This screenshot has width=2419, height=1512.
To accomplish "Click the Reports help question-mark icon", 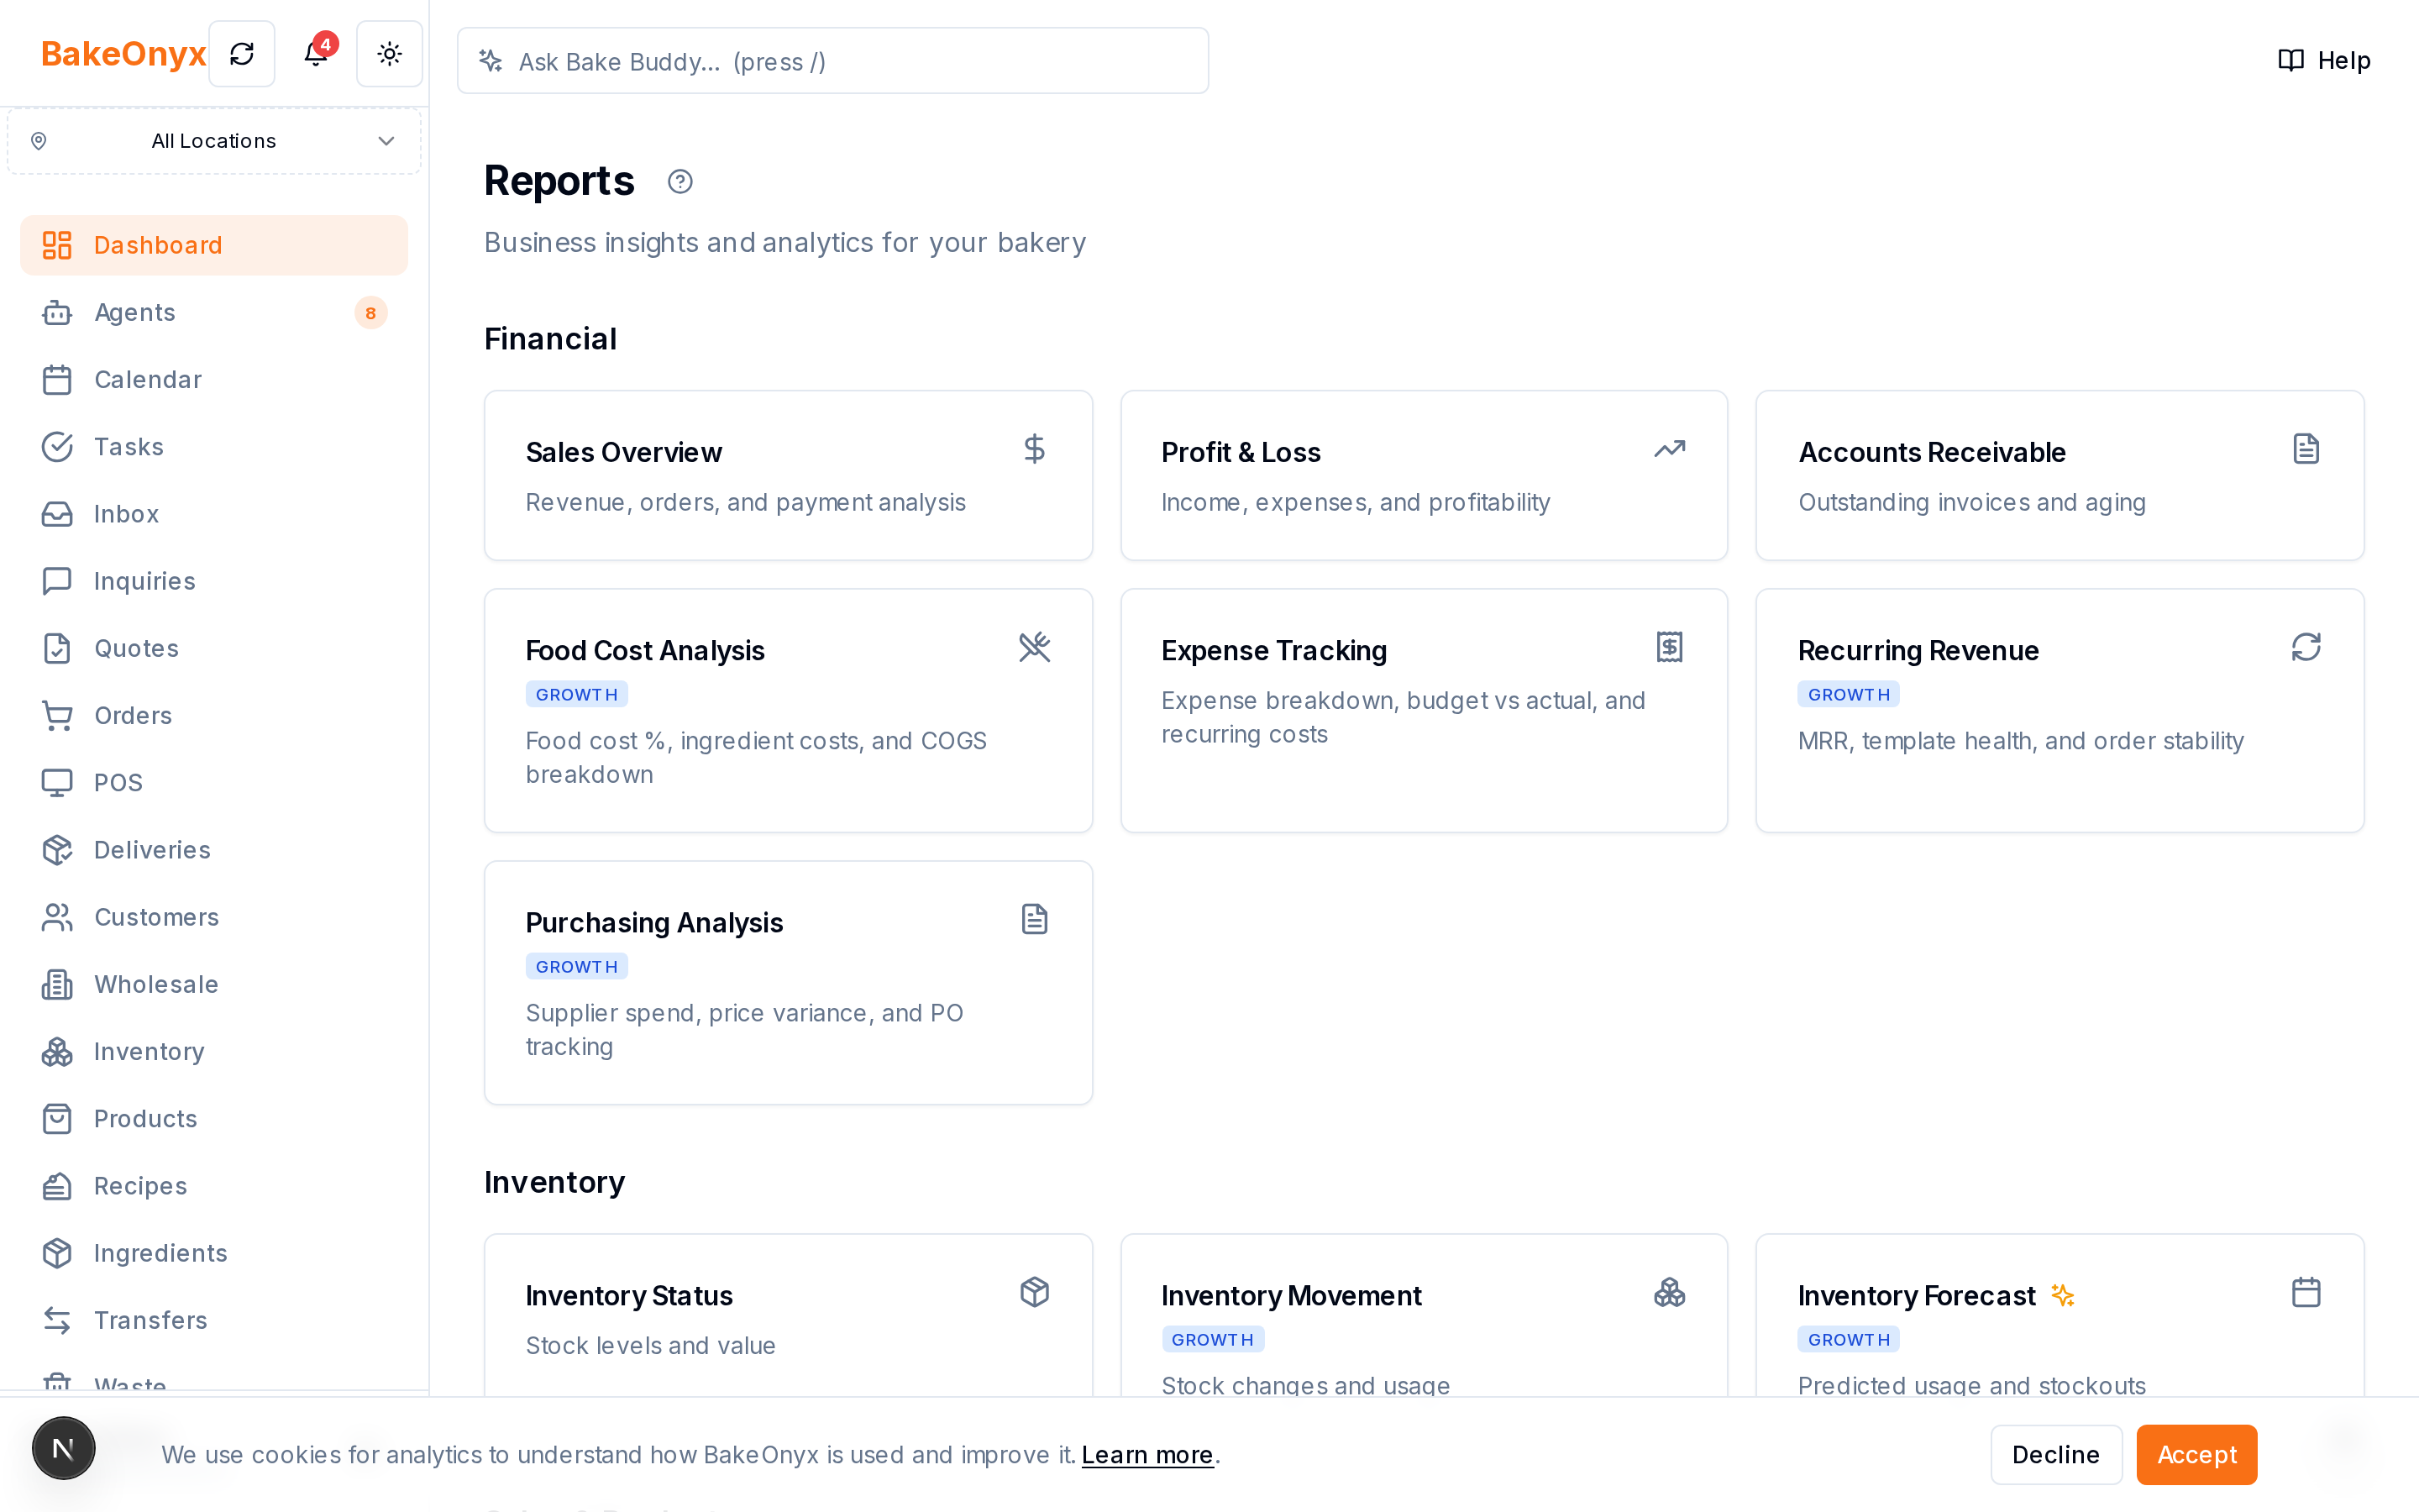I will [680, 182].
